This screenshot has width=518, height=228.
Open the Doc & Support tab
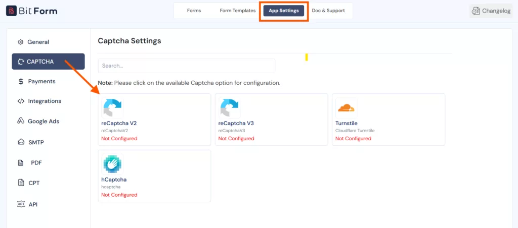coord(328,11)
